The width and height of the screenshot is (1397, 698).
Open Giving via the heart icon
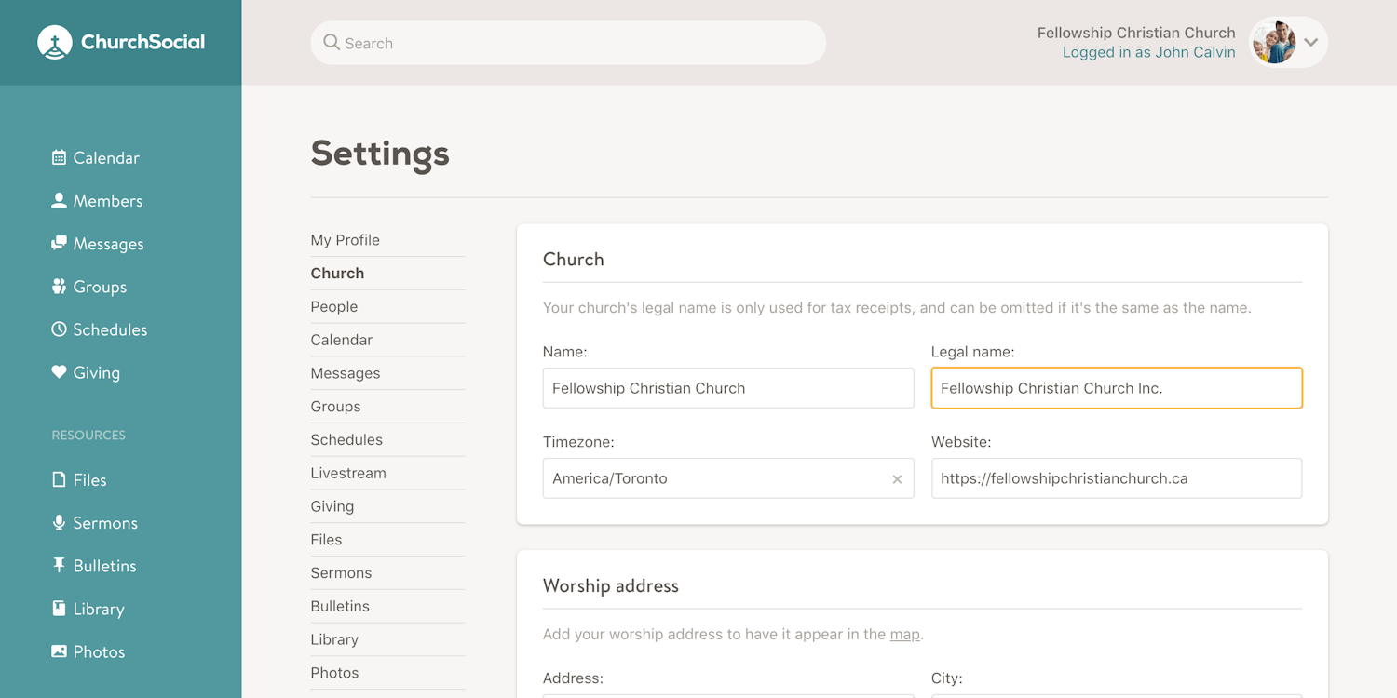click(59, 372)
